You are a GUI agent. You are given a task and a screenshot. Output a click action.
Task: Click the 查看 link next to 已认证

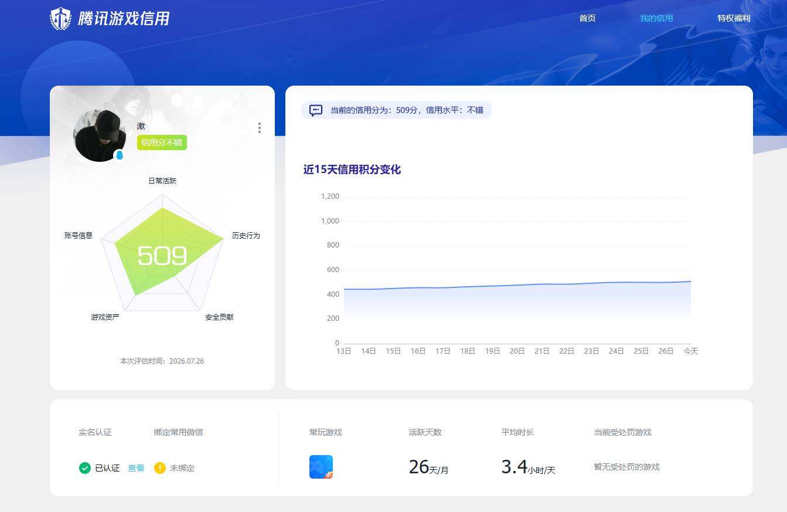[x=136, y=468]
